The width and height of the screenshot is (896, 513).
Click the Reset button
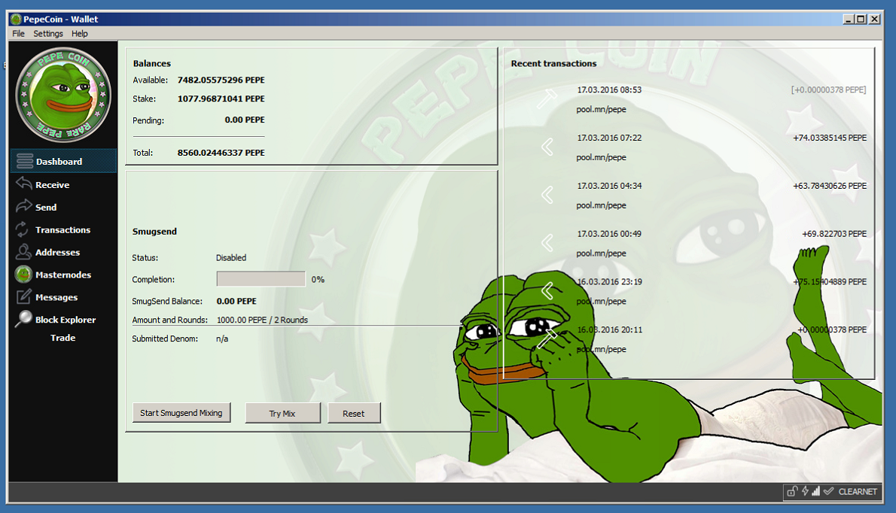pos(354,413)
